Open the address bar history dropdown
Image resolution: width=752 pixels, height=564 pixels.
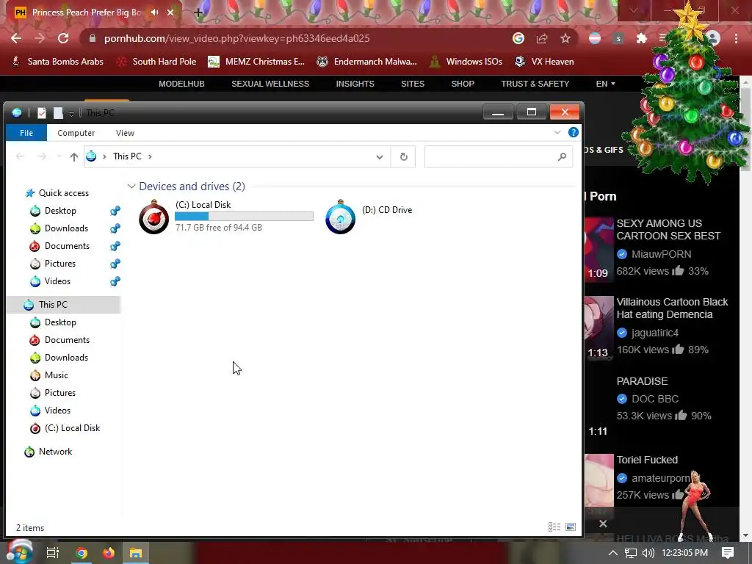(380, 157)
